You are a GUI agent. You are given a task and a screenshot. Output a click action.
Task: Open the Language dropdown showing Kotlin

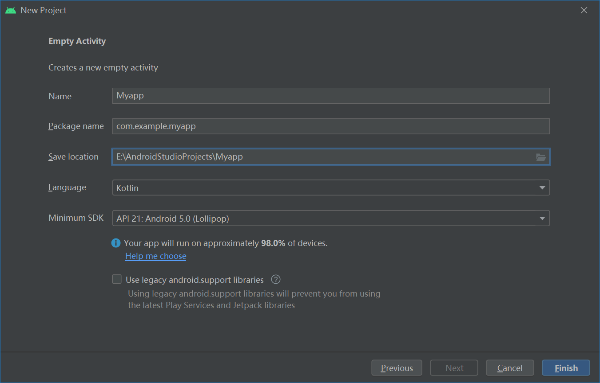coord(331,188)
